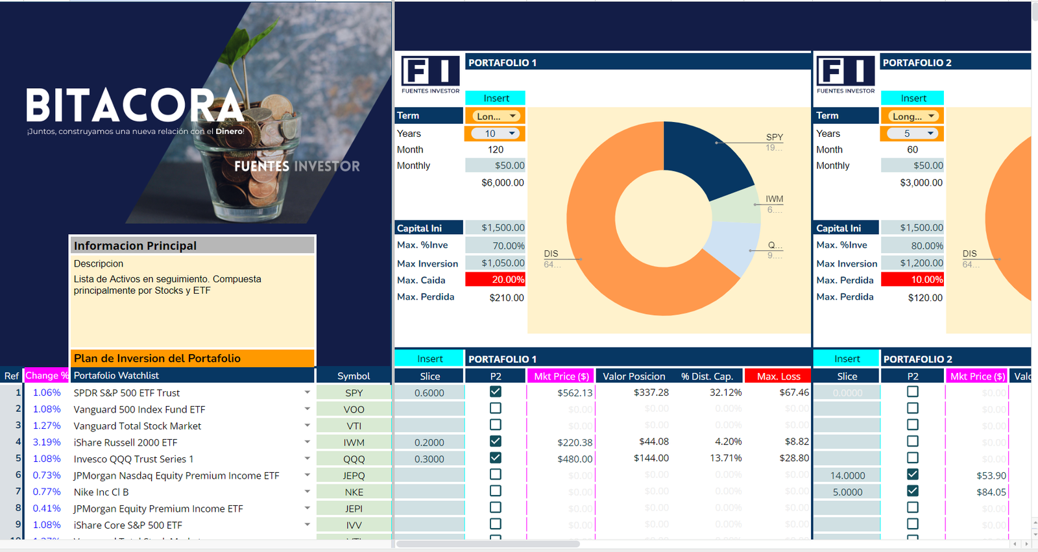Click the magenta 'Change %' column header
This screenshot has height=552, width=1038.
46,376
